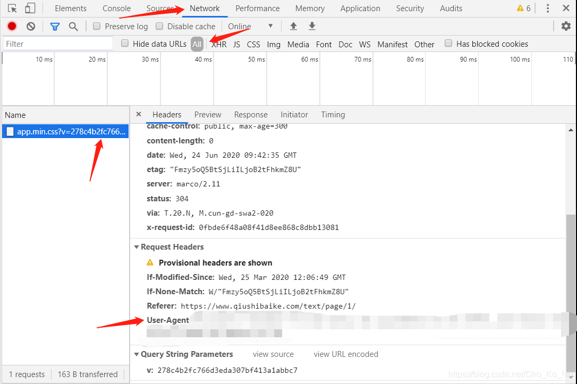Activate the inspect element cursor icon

coord(12,8)
